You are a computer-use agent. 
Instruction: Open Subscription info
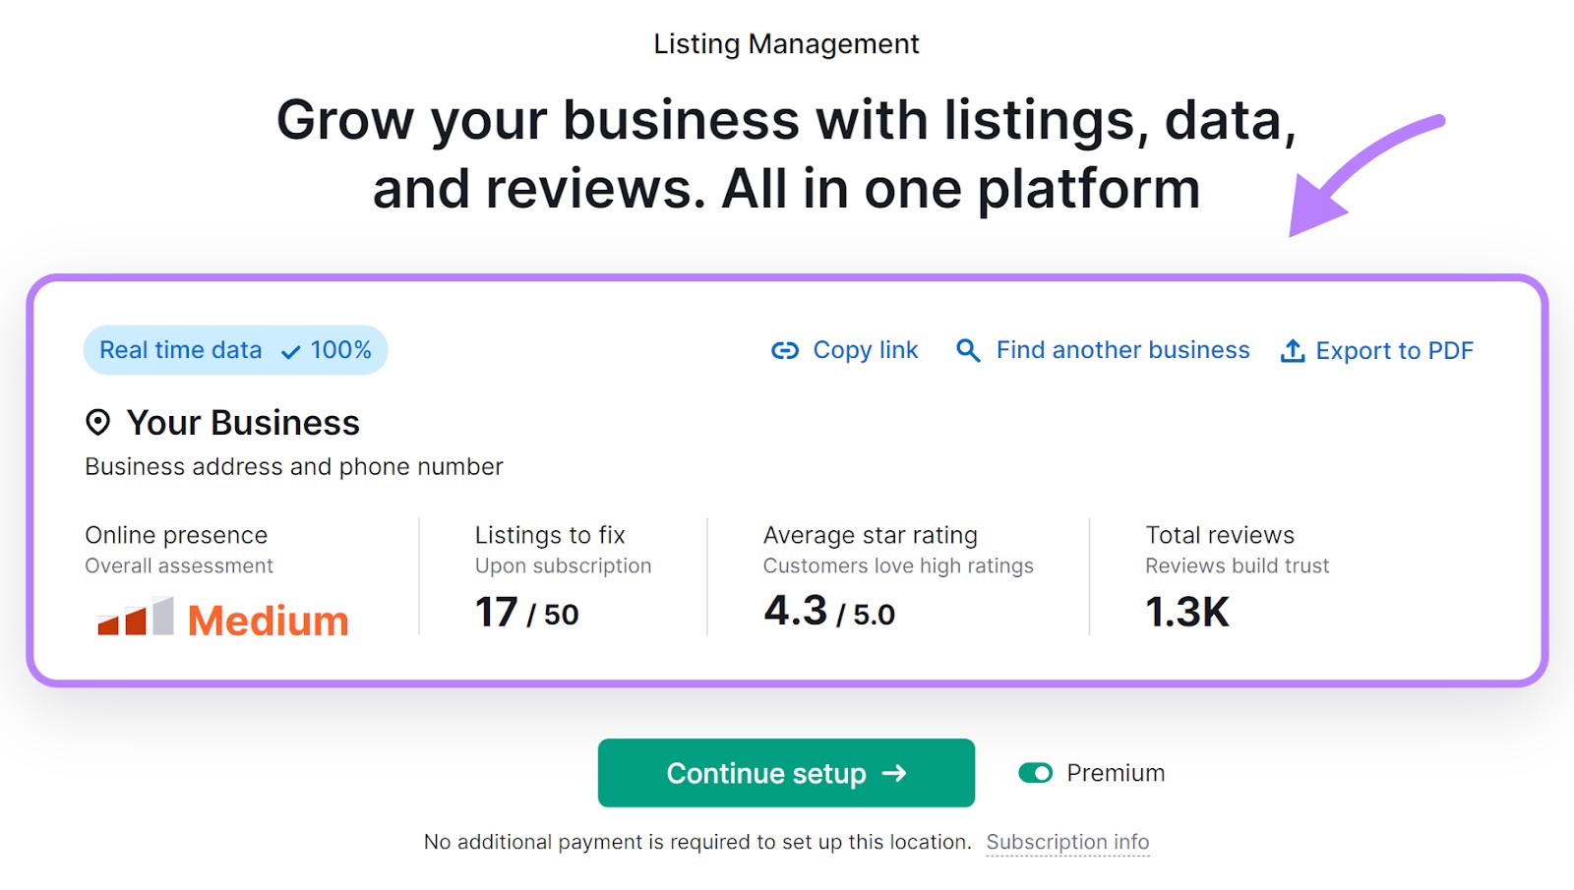coord(1067,842)
